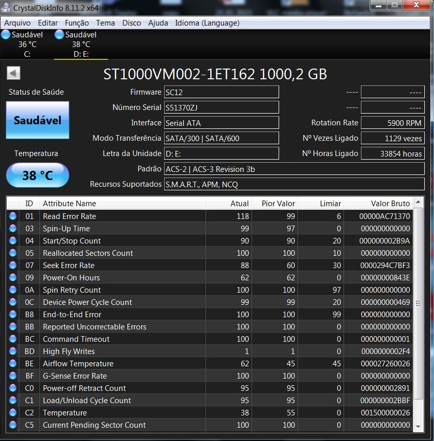The image size is (434, 441).
Task: Open the Arquivo menu
Action: [17, 23]
